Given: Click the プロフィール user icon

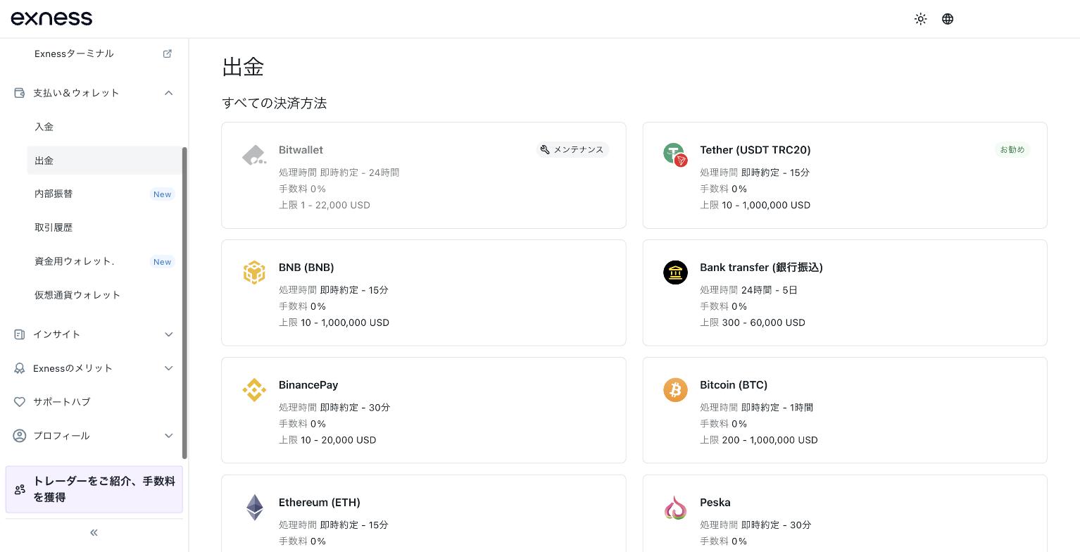Looking at the screenshot, I should point(20,436).
